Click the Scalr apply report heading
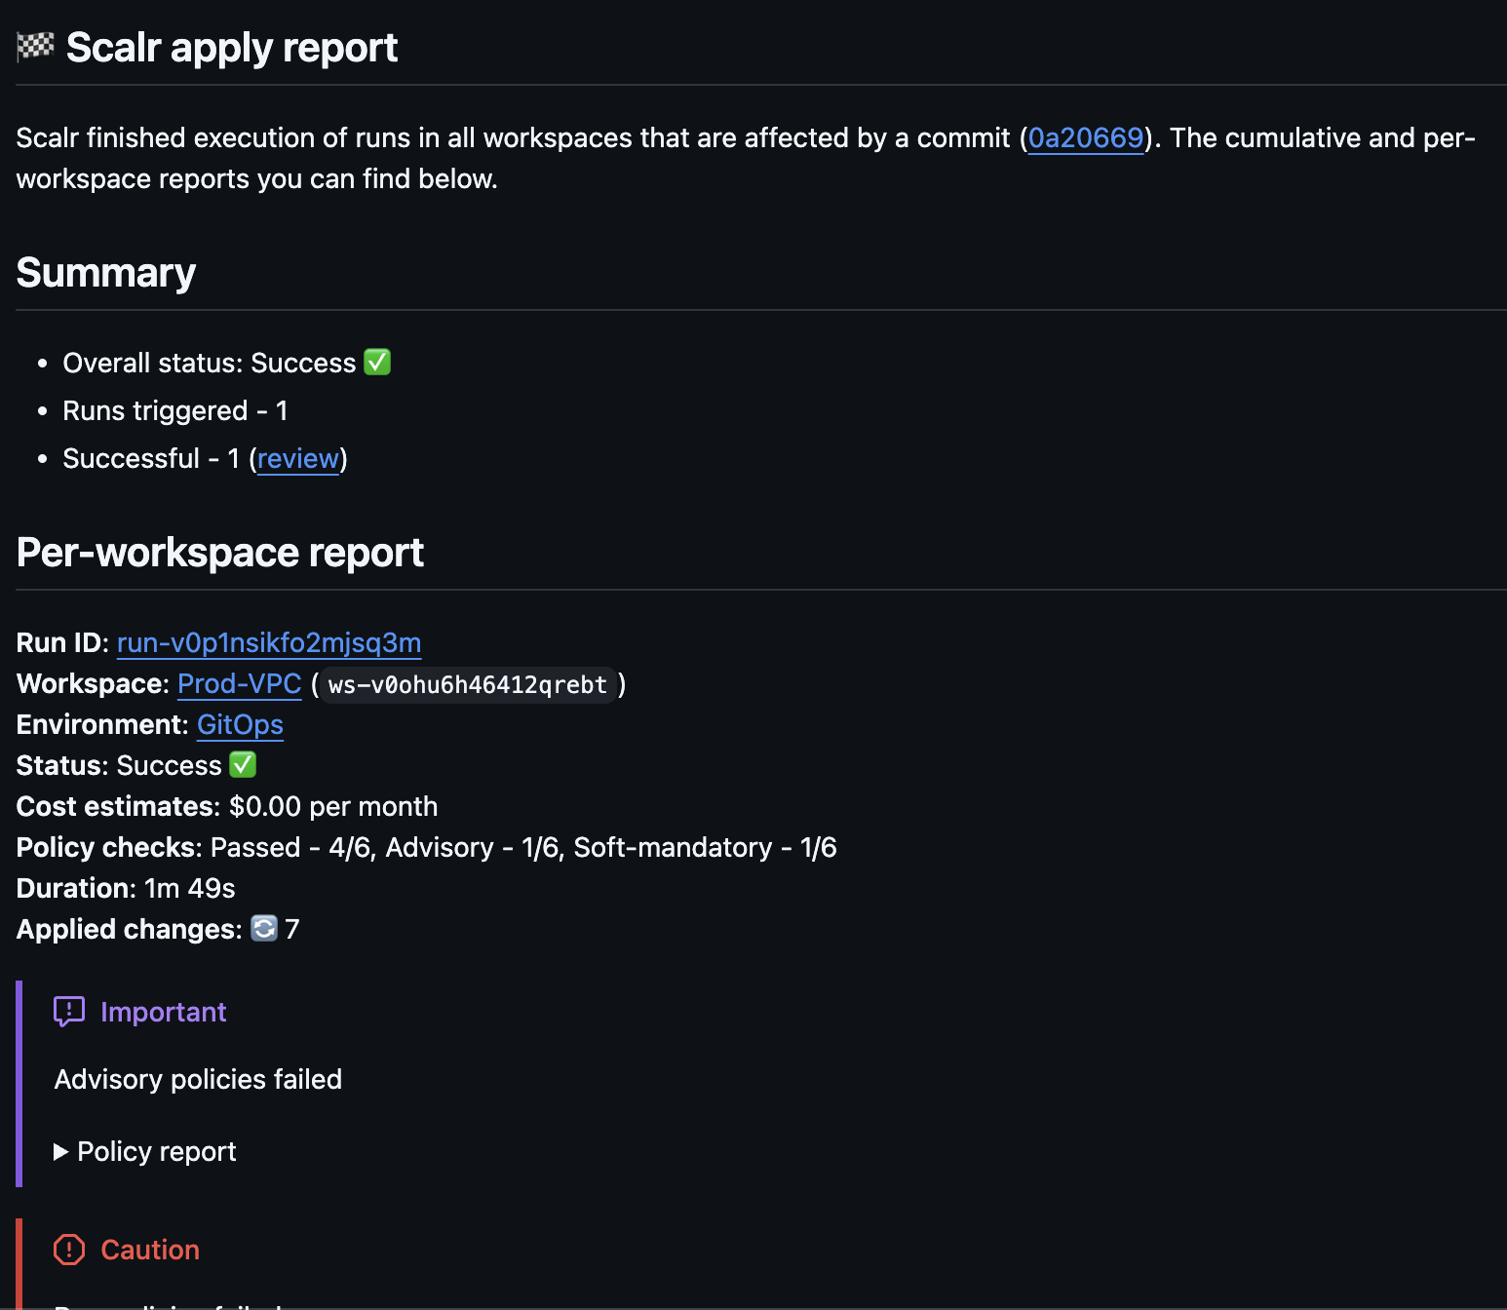The height and width of the screenshot is (1310, 1507). pos(232,48)
